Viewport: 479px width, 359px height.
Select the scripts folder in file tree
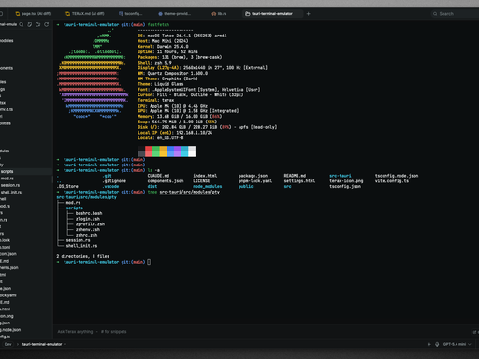(x=26, y=171)
